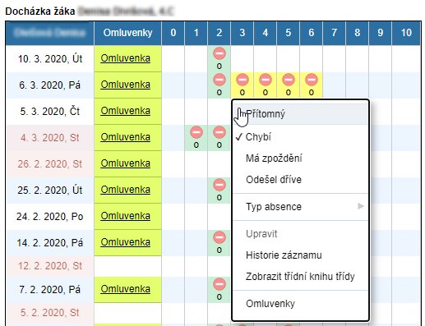The image size is (425, 326).
Task: Open Omluvenka link for 14. 2. 2020
Action: (126, 242)
